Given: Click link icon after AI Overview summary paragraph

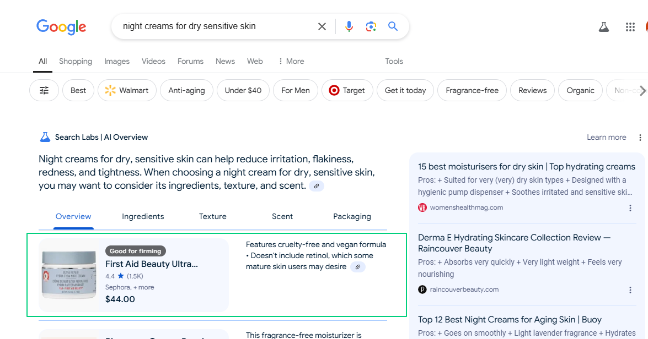Looking at the screenshot, I should (317, 186).
